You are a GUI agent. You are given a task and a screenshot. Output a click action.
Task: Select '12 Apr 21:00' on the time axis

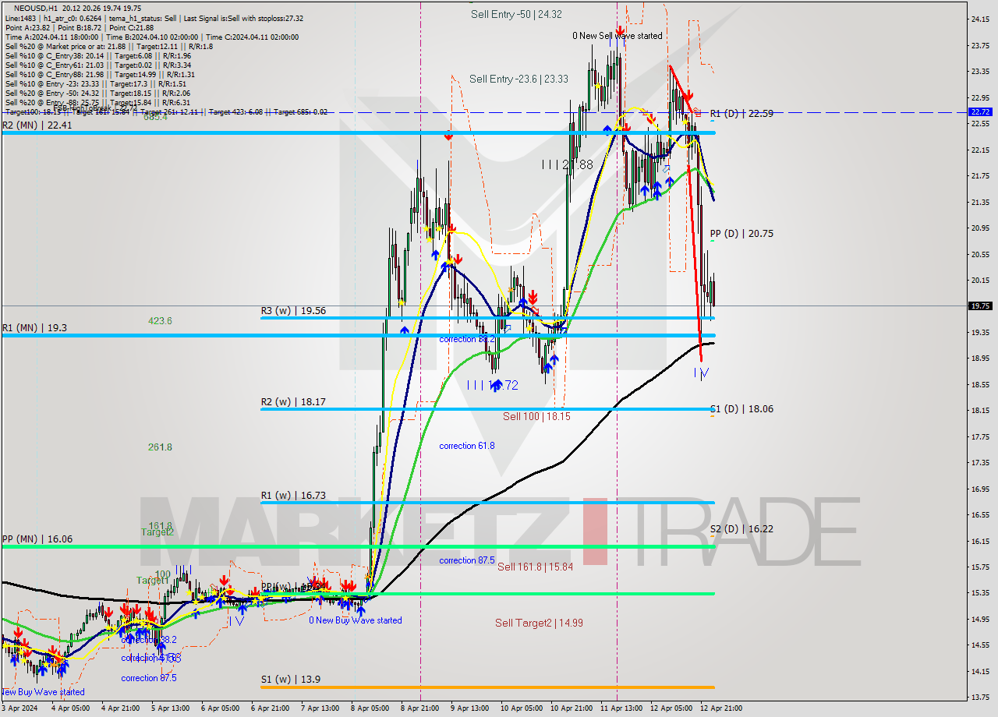pyautogui.click(x=721, y=708)
